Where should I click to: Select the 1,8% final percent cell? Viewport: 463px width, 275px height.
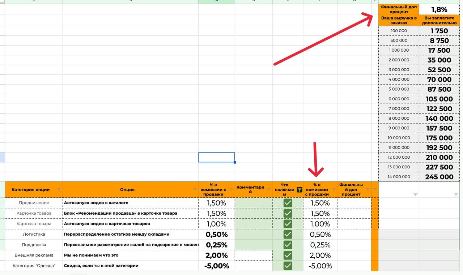point(439,9)
